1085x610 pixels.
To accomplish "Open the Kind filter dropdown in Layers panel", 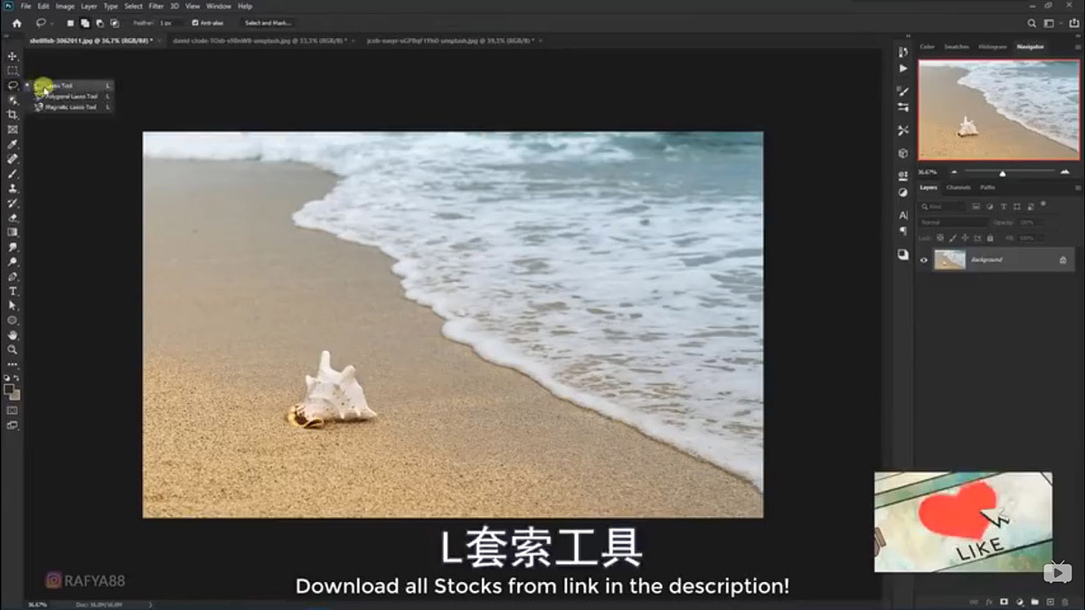I will (x=940, y=206).
